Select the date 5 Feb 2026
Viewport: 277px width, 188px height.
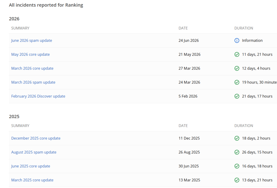[x=188, y=96]
